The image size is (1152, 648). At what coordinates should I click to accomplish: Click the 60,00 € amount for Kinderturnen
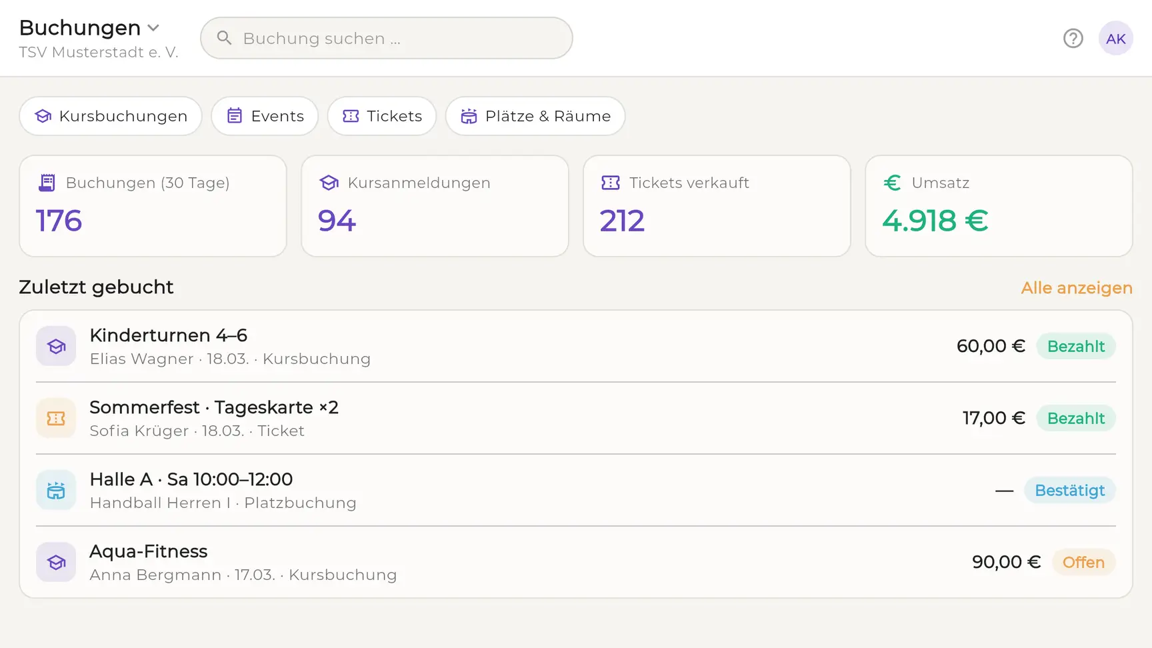point(991,346)
